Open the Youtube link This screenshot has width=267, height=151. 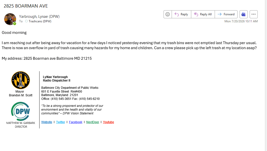108,122
